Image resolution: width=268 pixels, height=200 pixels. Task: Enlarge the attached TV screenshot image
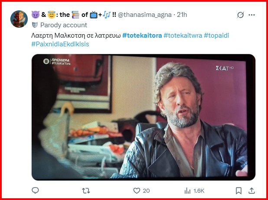pyautogui.click(x=143, y=116)
